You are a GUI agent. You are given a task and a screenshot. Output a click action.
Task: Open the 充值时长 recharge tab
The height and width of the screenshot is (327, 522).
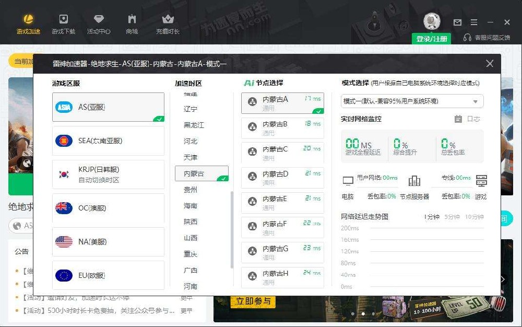point(168,24)
